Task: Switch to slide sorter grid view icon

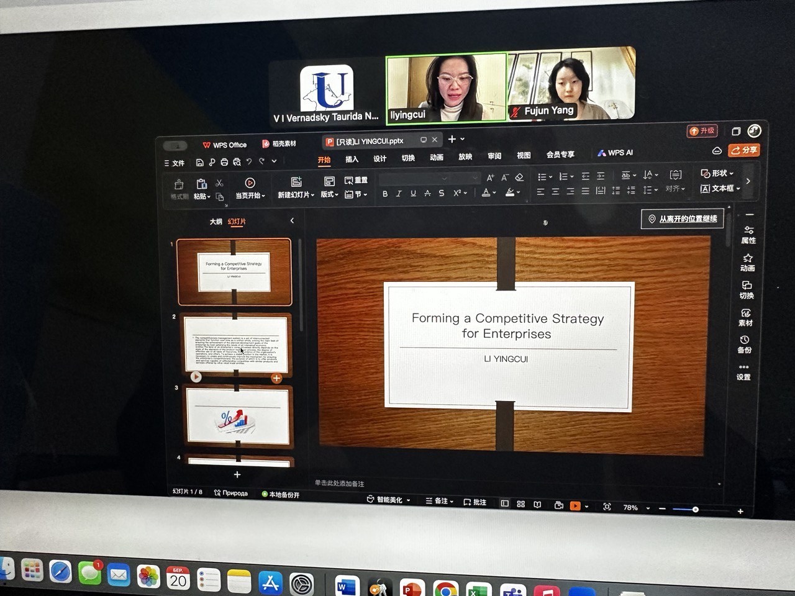Action: 520,504
